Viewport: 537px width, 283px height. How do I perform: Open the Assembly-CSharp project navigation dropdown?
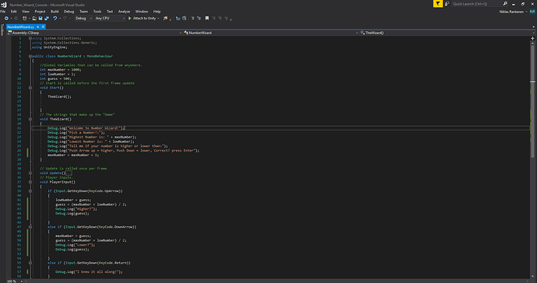94,33
